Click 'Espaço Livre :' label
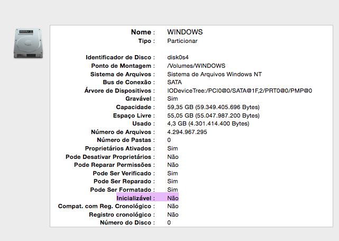Screen dimensions: 339x241 tap(134, 115)
